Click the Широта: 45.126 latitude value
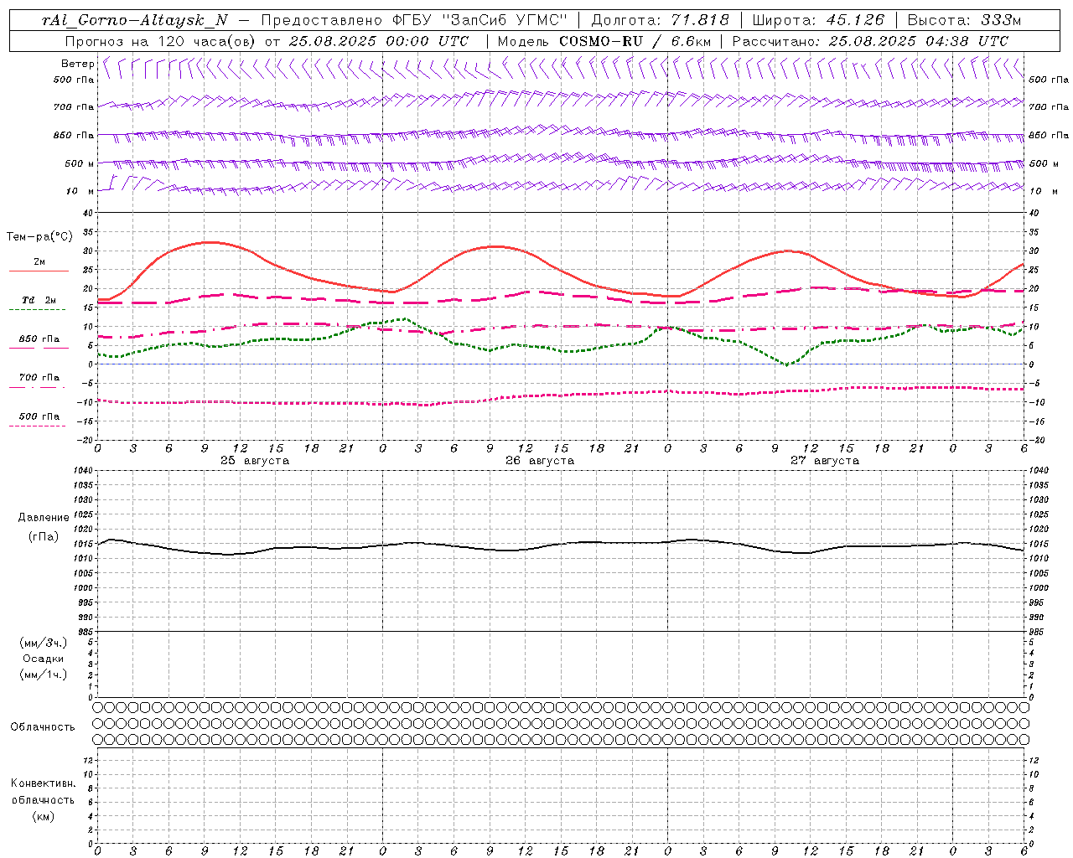The image size is (1073, 858). click(818, 20)
